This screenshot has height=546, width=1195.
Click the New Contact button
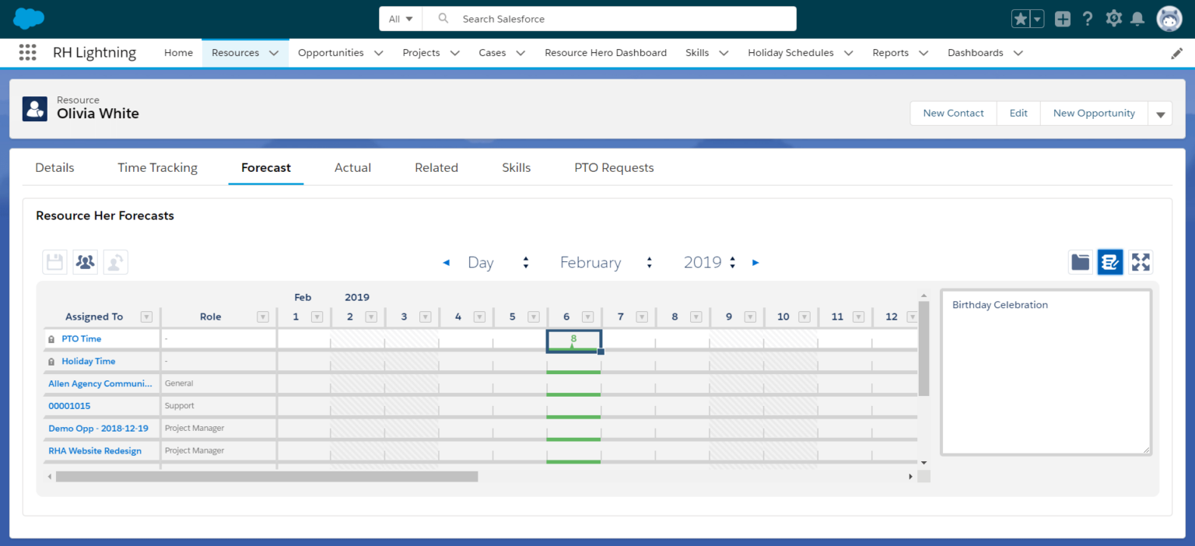click(x=952, y=113)
